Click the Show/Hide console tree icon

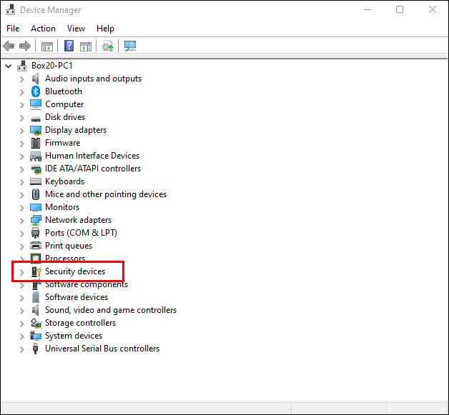tap(47, 46)
